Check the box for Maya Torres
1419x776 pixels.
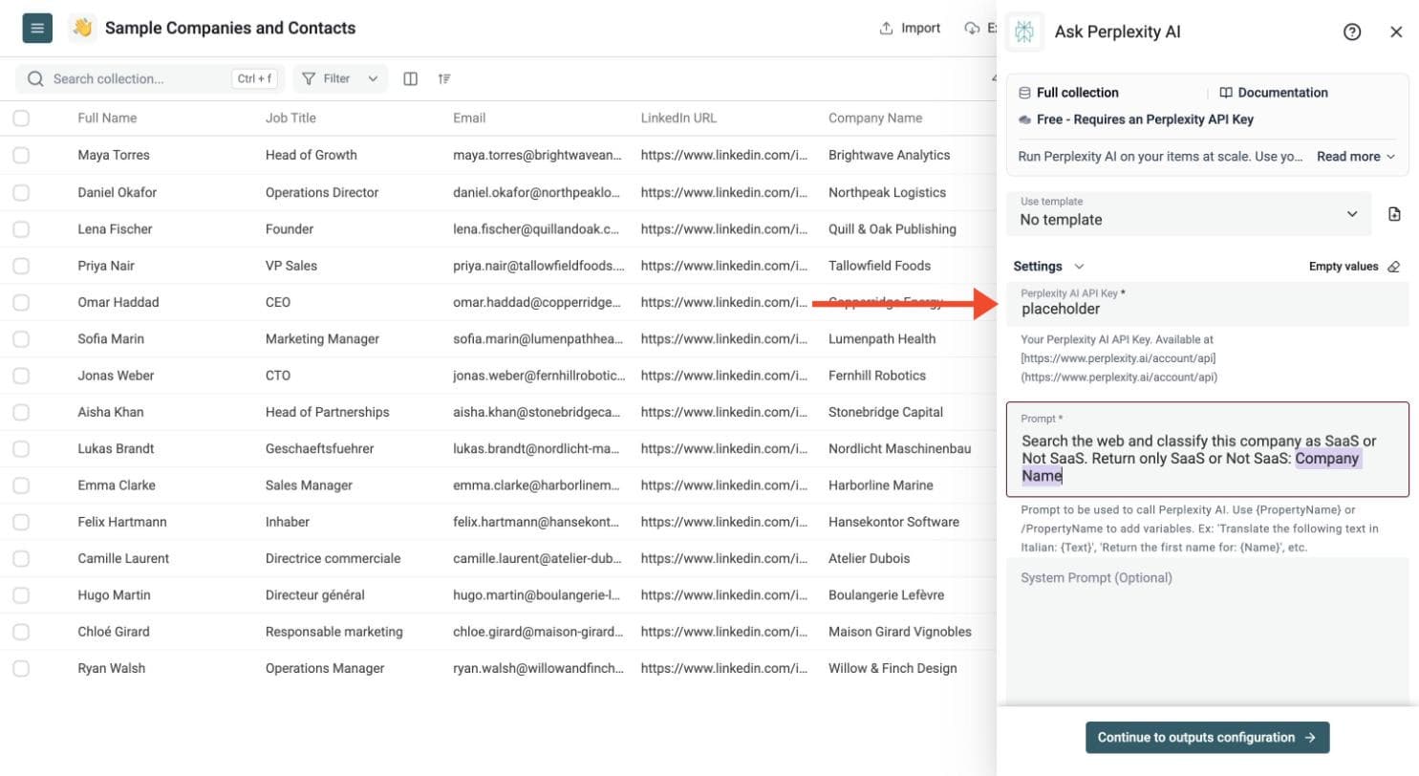click(x=21, y=155)
